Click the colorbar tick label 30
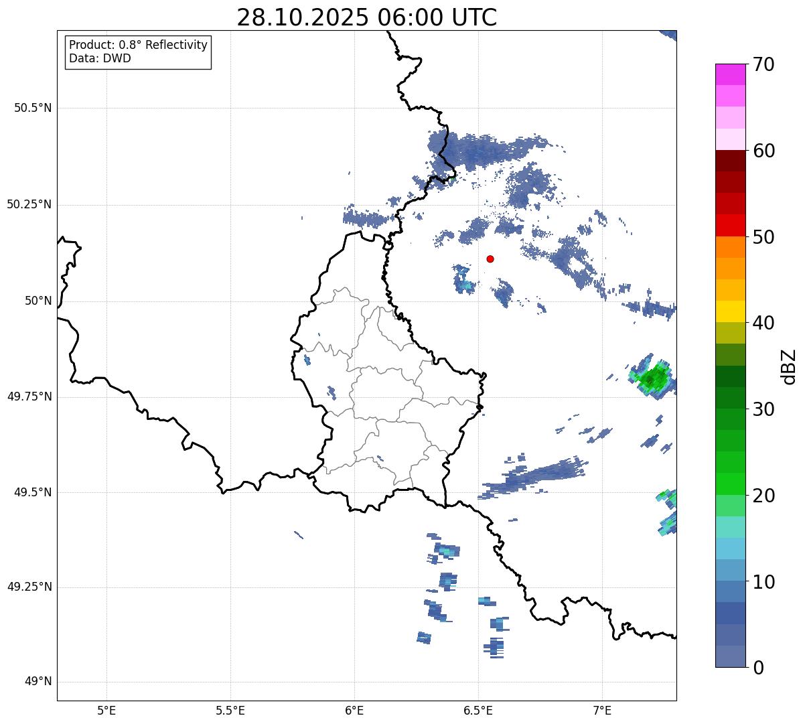Image resolution: width=805 pixels, height=724 pixels. 763,409
